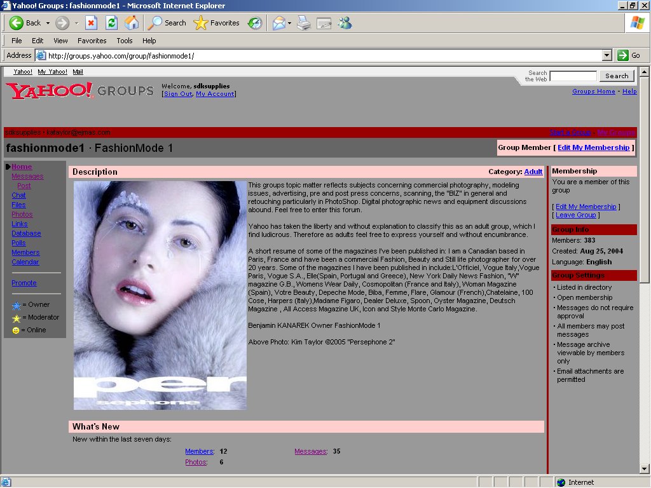Viewport: 651px width, 488px height.
Task: Refresh the page with the green arrows icon
Action: point(111,23)
